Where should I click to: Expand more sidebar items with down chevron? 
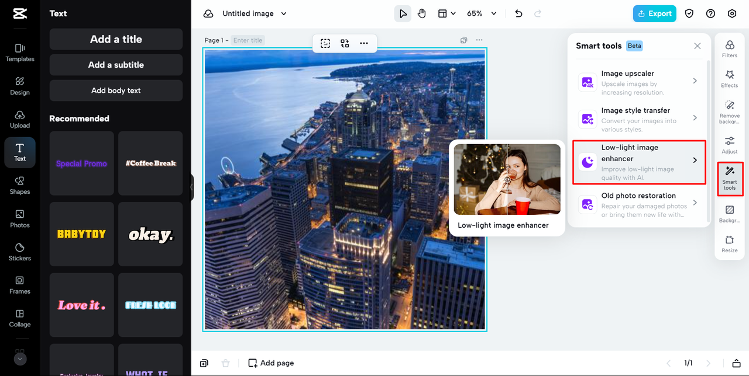click(x=20, y=359)
